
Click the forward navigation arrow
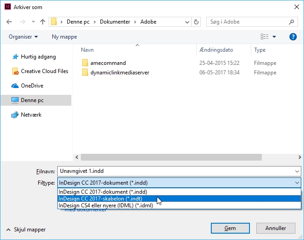pyautogui.click(x=22, y=22)
